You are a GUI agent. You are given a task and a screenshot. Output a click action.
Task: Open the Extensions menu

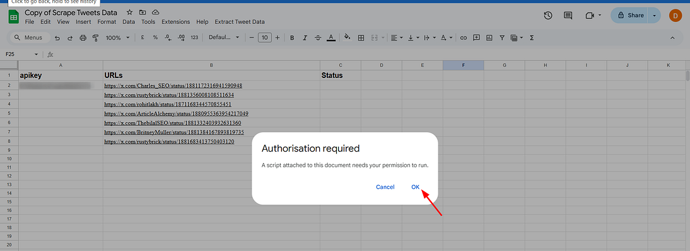click(x=175, y=22)
